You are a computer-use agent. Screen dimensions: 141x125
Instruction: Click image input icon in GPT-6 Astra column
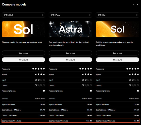tap(85, 80)
